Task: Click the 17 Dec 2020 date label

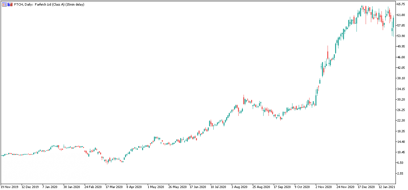Action: tap(366, 187)
